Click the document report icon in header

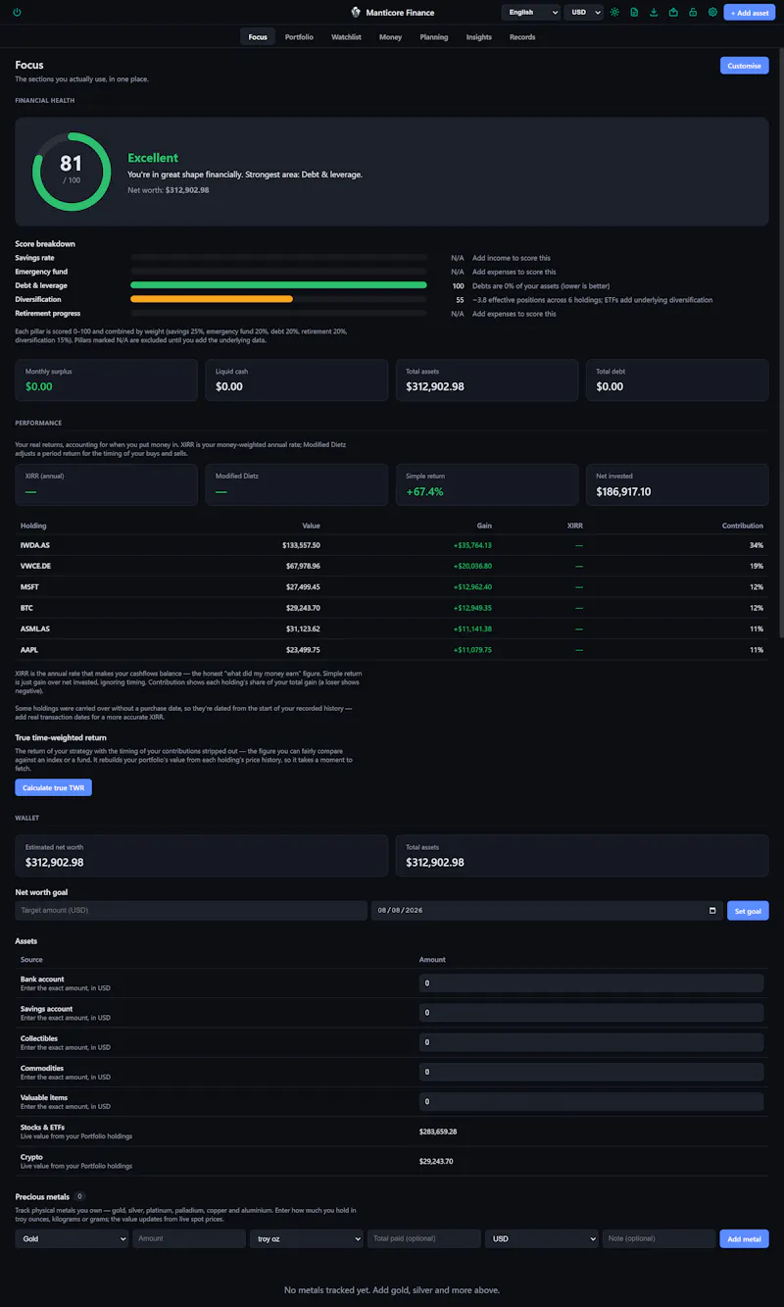[634, 13]
